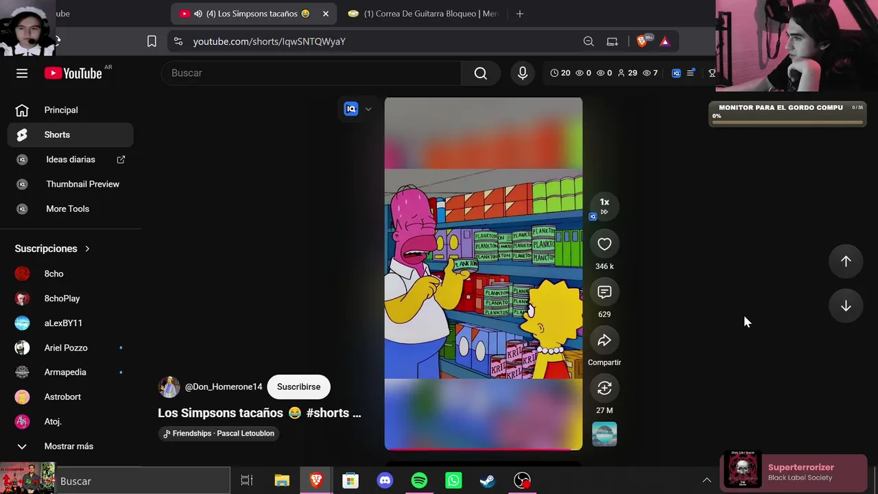Open comments on the Short

(x=604, y=292)
